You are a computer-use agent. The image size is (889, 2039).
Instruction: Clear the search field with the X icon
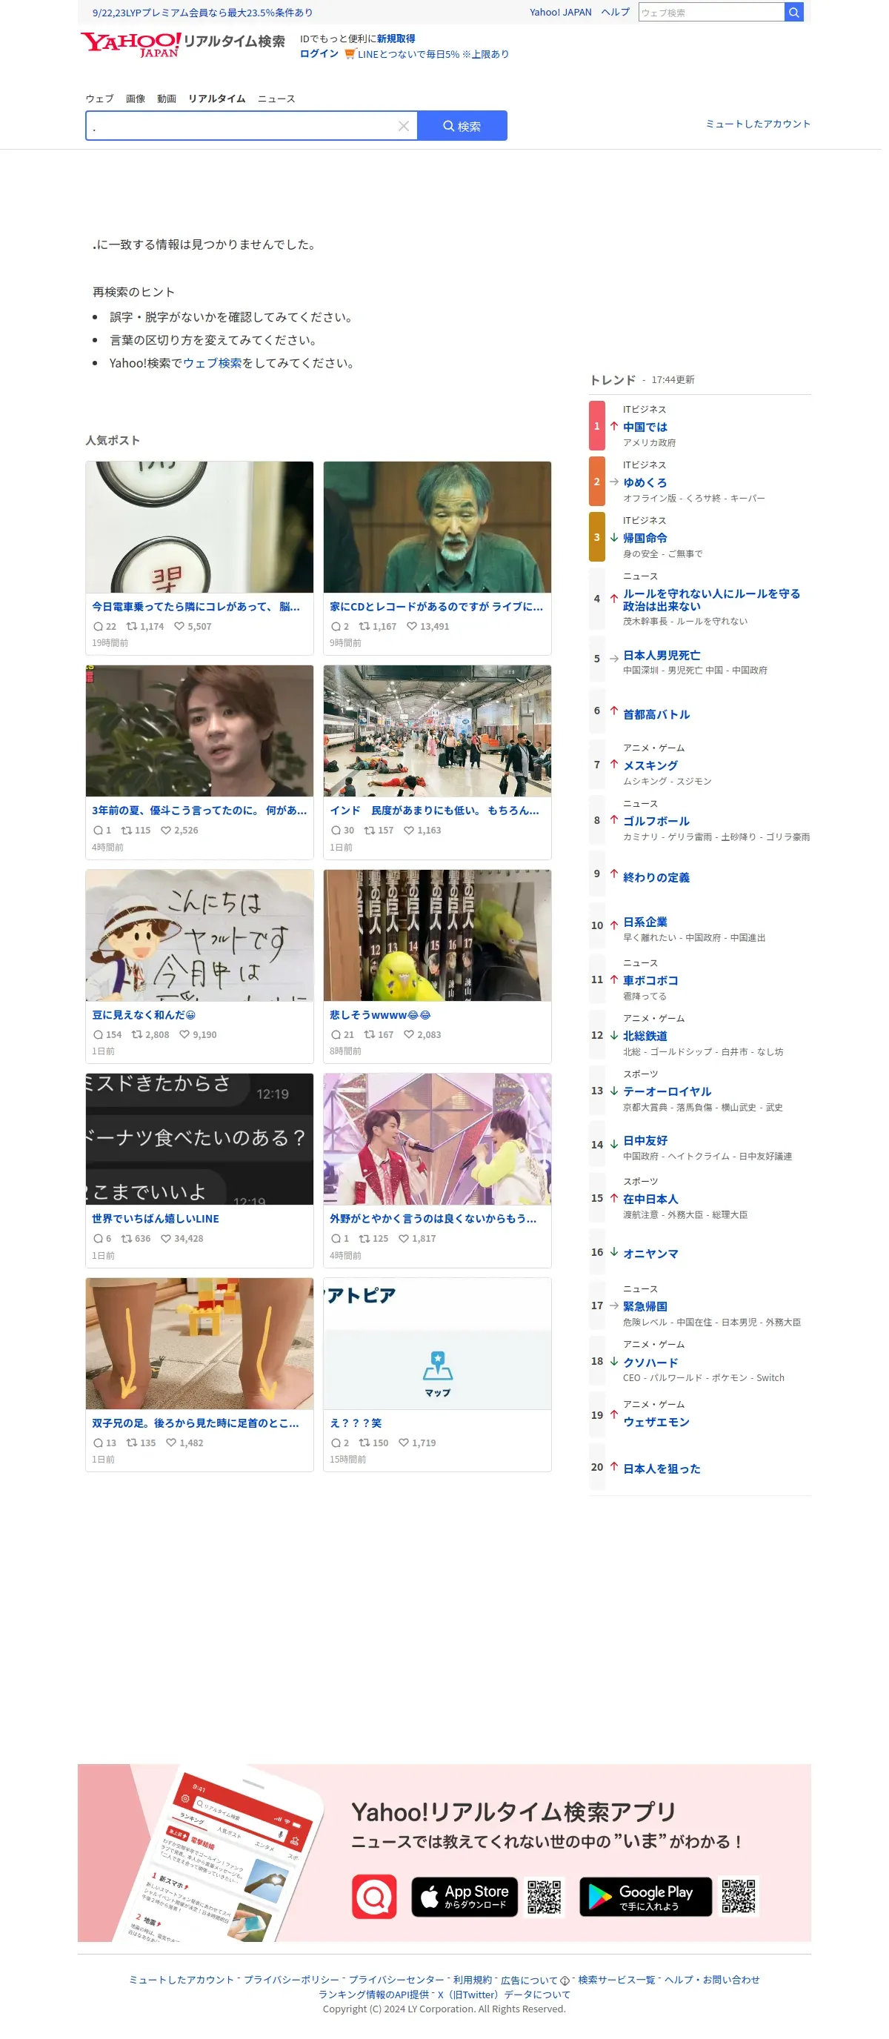[403, 126]
